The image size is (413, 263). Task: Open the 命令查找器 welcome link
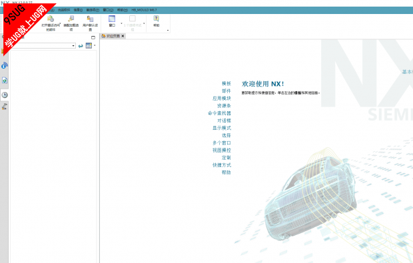tap(219, 113)
